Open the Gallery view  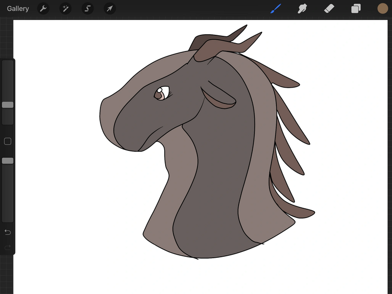[x=18, y=8]
